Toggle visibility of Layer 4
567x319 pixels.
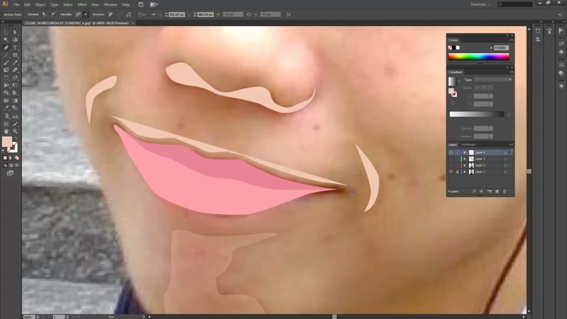(x=451, y=152)
